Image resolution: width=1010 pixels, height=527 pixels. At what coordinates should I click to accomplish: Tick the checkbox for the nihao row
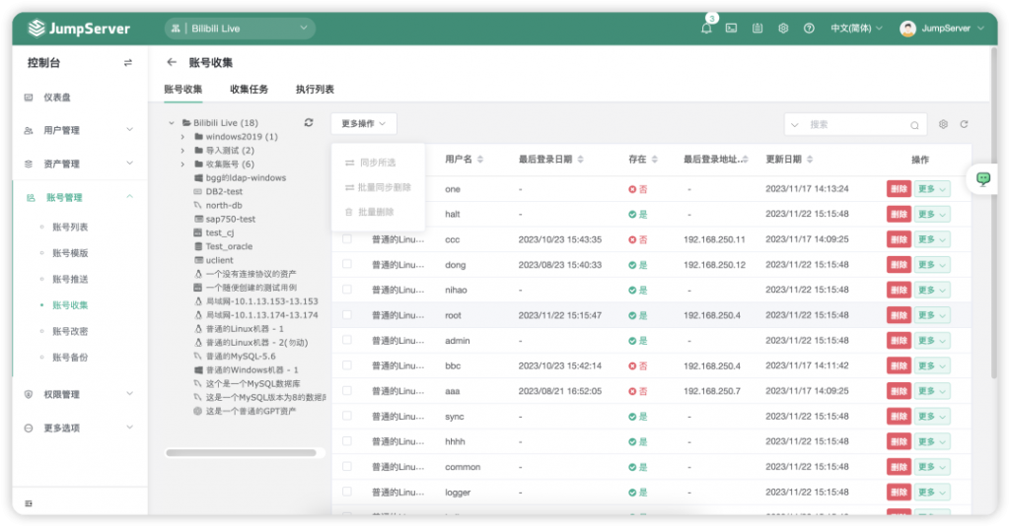point(346,290)
